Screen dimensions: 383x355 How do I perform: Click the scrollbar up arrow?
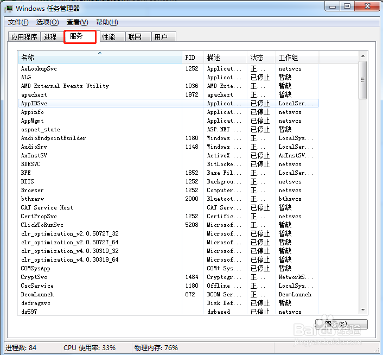(x=363, y=56)
